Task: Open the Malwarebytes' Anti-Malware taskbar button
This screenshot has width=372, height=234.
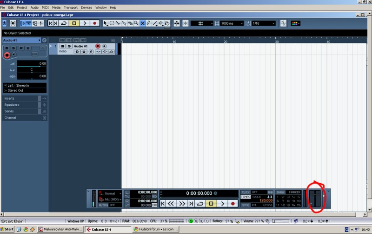Action: pyautogui.click(x=60, y=229)
